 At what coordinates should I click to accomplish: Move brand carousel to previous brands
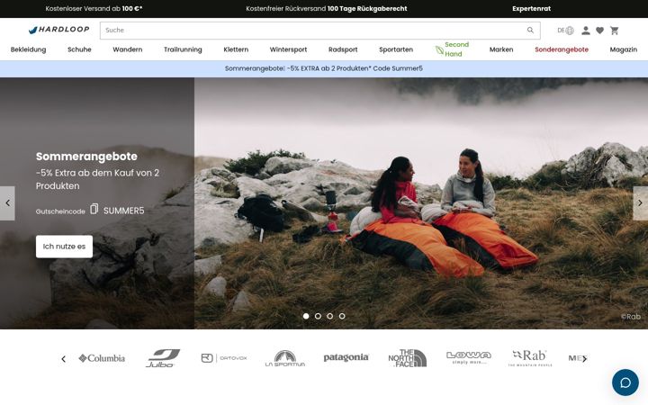pos(63,359)
